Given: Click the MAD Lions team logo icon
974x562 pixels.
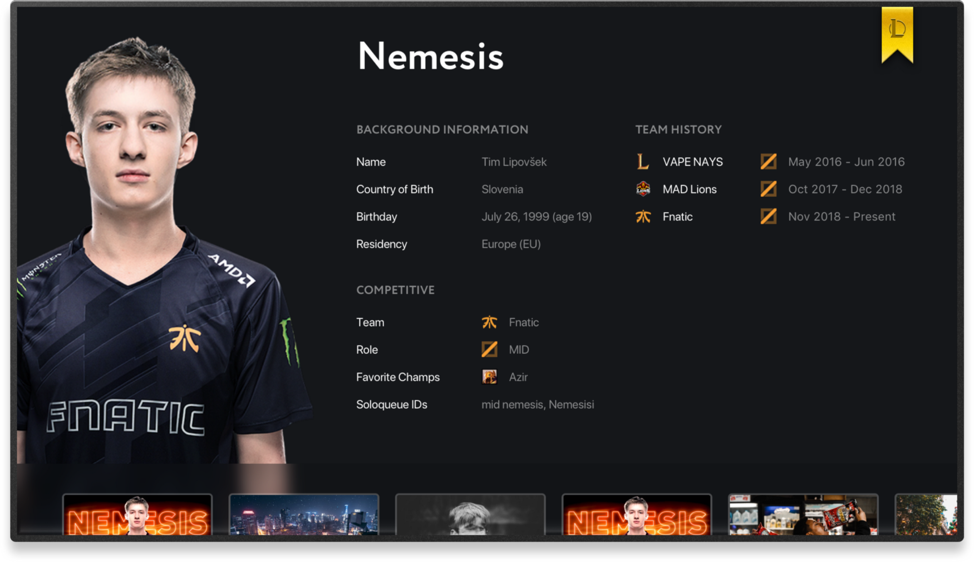Looking at the screenshot, I should click(643, 189).
